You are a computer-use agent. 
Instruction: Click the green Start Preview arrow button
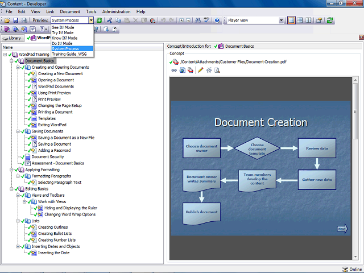pyautogui.click(x=100, y=20)
